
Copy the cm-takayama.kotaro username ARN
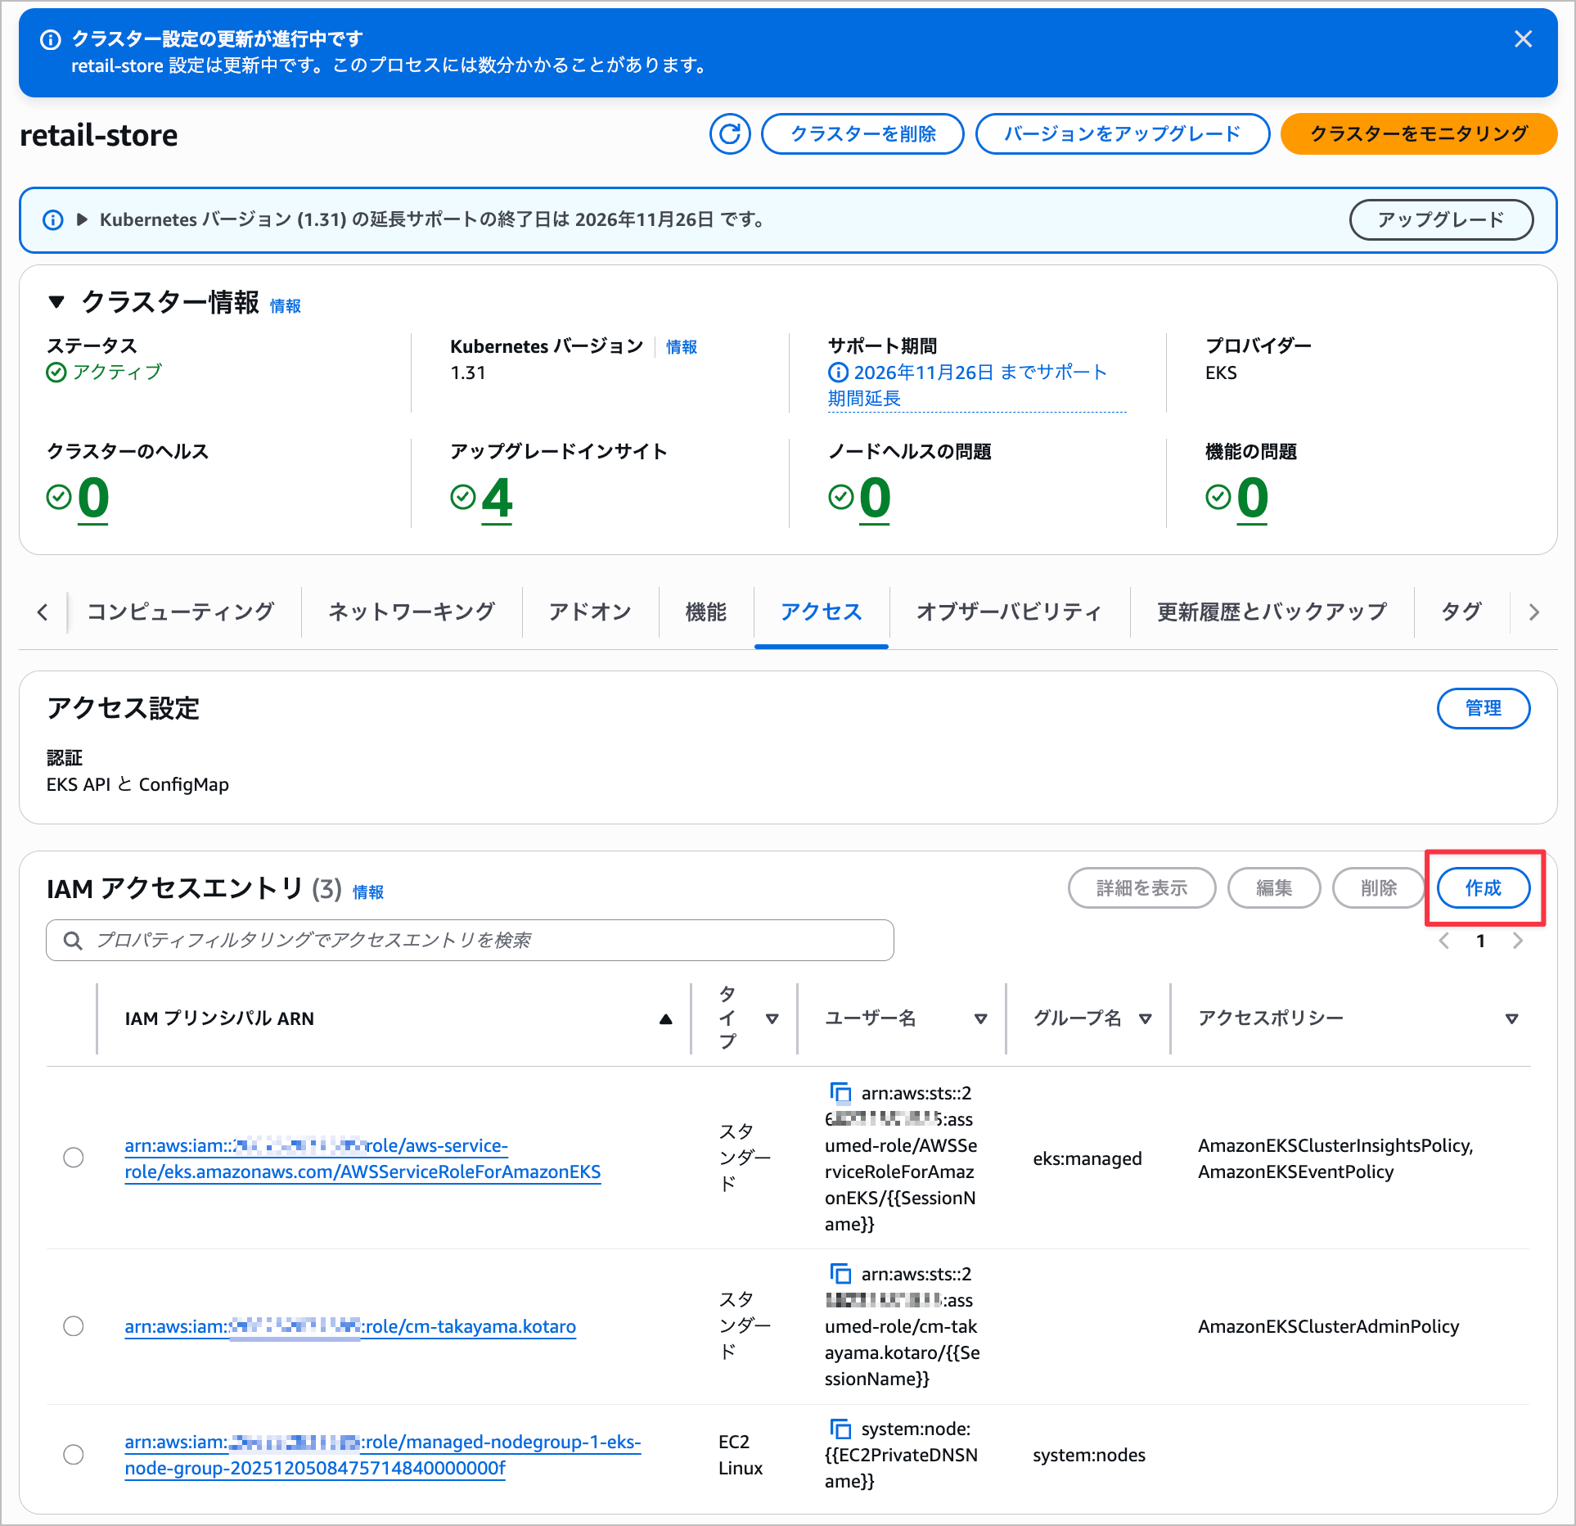840,1274
